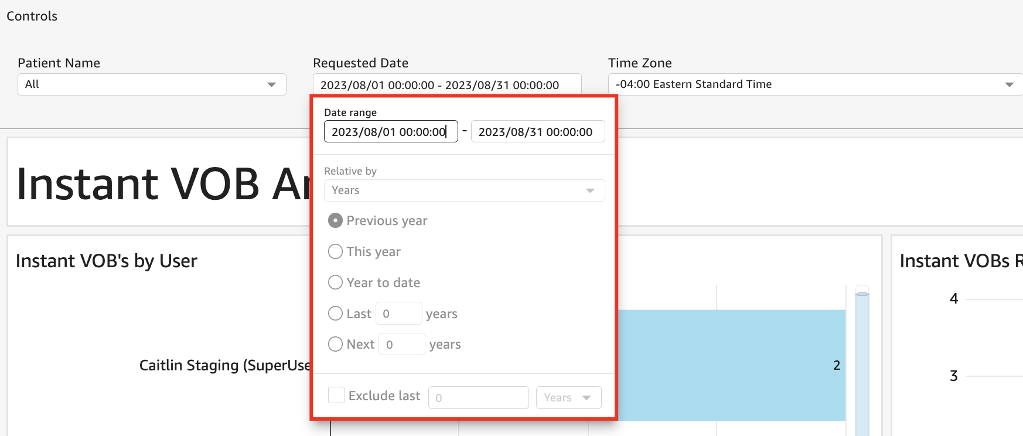
Task: Click the start date input field
Action: (x=390, y=132)
